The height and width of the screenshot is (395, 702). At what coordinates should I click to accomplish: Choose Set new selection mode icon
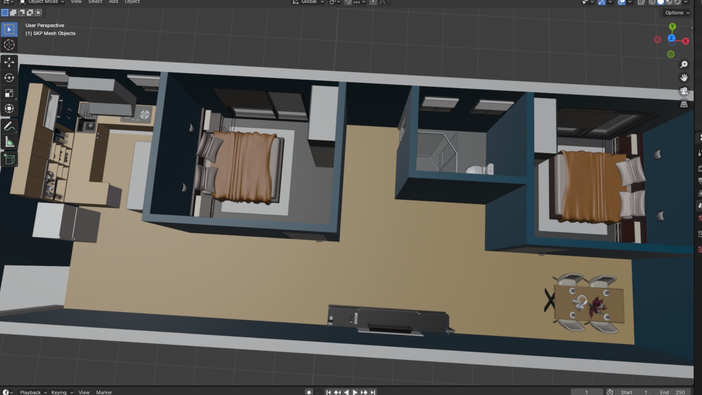coord(5,13)
